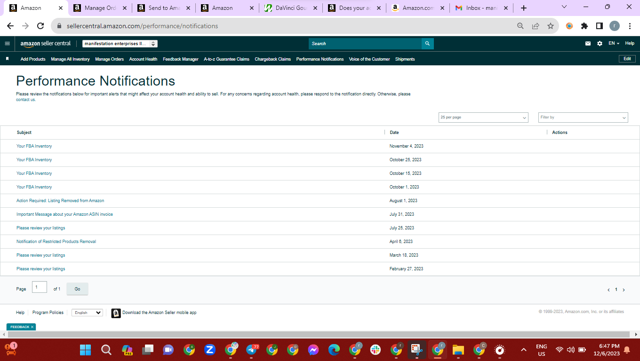
Task: Open the Chrome profile avatar
Action: coord(615,26)
